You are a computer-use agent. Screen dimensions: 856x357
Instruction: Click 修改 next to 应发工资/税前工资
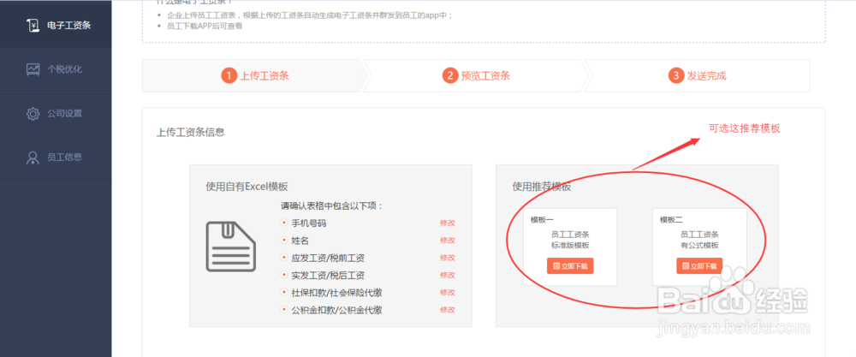[x=448, y=258]
